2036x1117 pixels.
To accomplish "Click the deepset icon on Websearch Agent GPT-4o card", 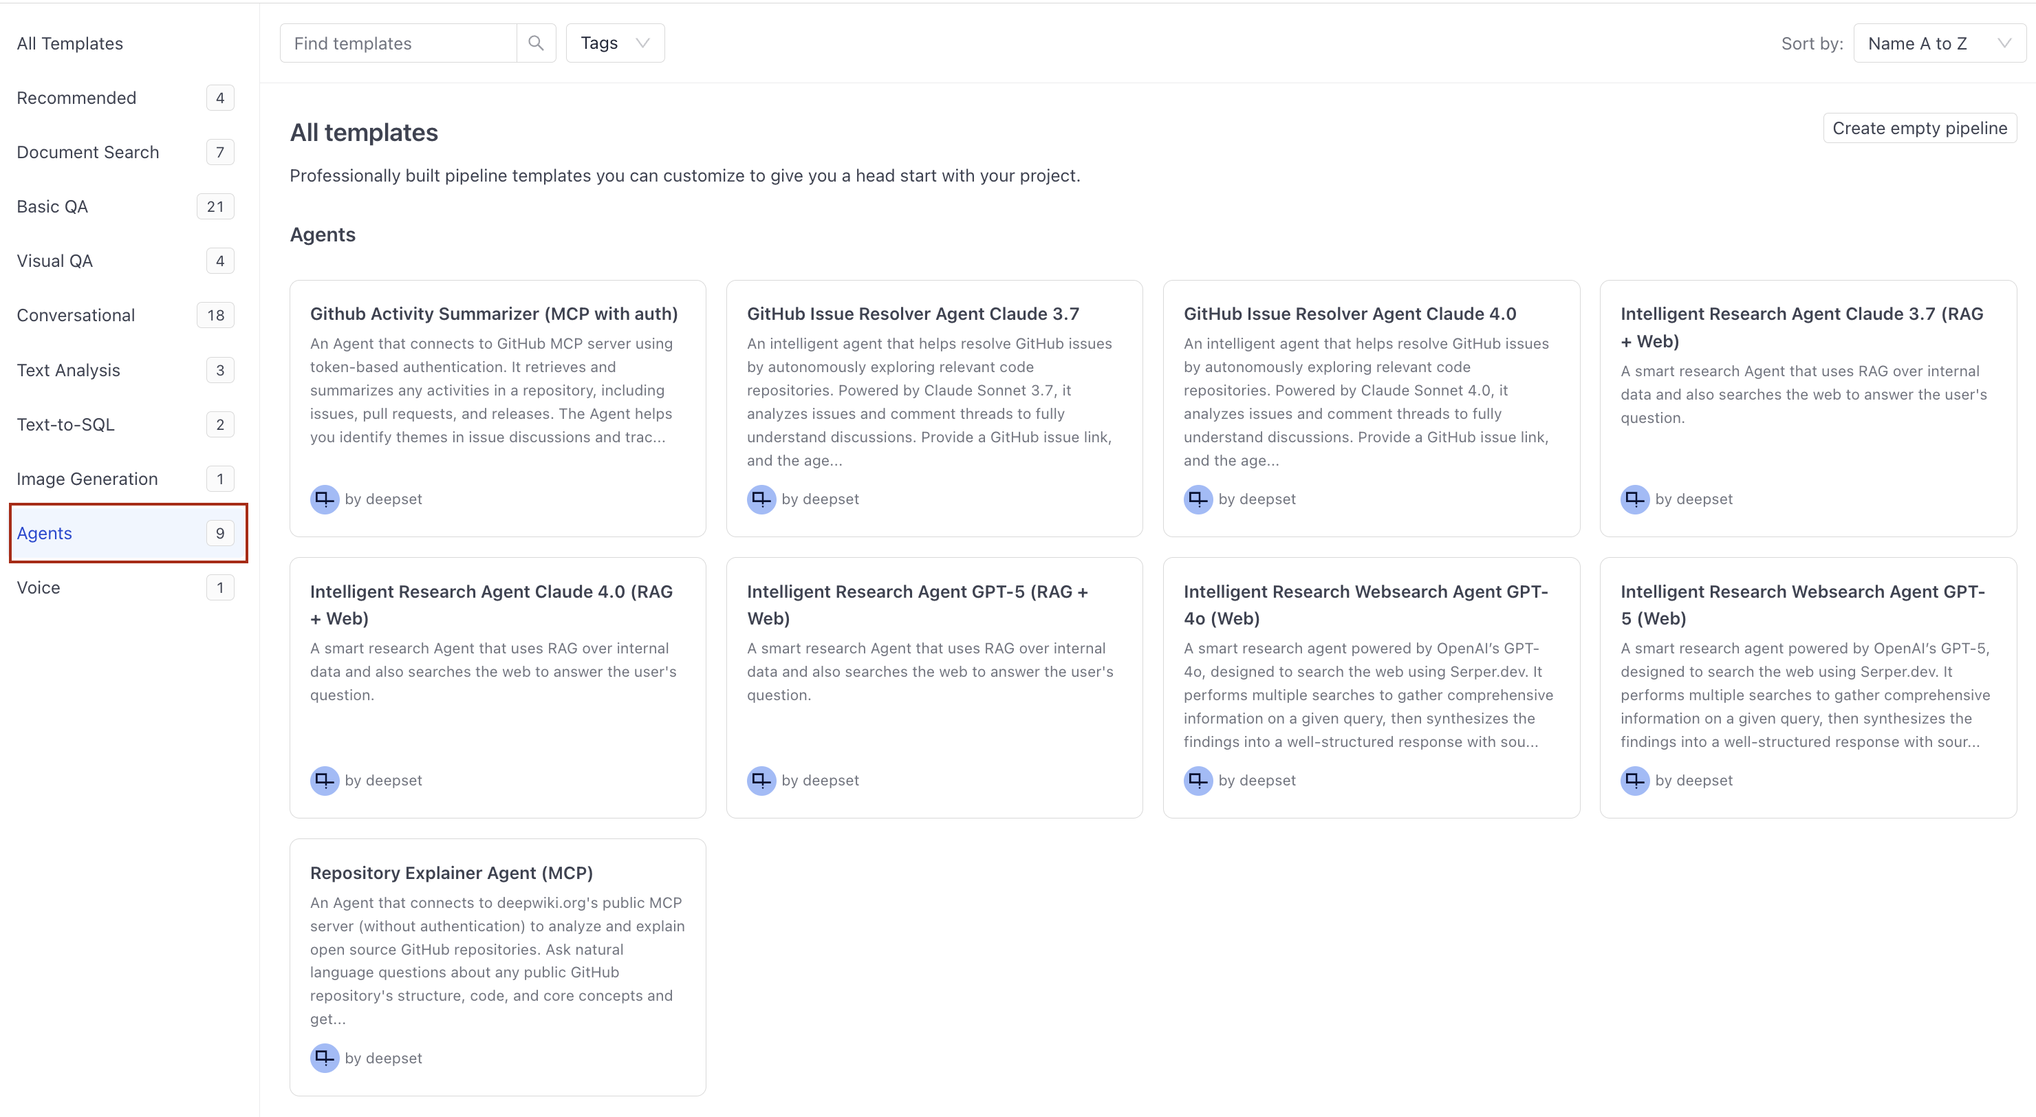I will point(1198,780).
